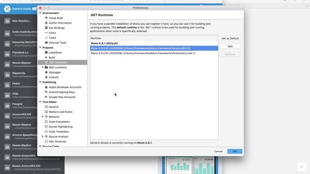
Task: Select the .NET Runtimes preferences item
Action: pos(62,62)
